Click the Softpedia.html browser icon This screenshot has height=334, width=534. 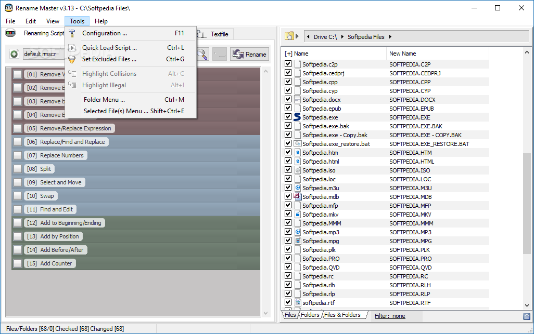point(297,162)
